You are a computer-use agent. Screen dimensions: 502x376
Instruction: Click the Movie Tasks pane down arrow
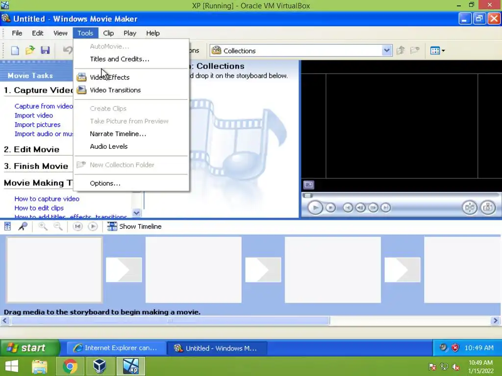tap(136, 213)
